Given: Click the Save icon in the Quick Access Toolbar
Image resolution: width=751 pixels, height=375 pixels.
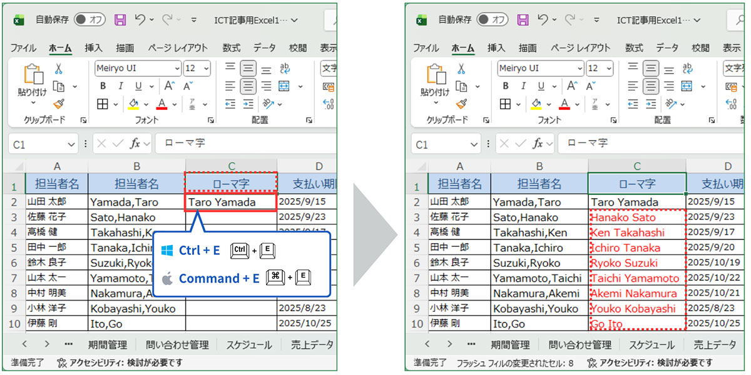Looking at the screenshot, I should (120, 19).
